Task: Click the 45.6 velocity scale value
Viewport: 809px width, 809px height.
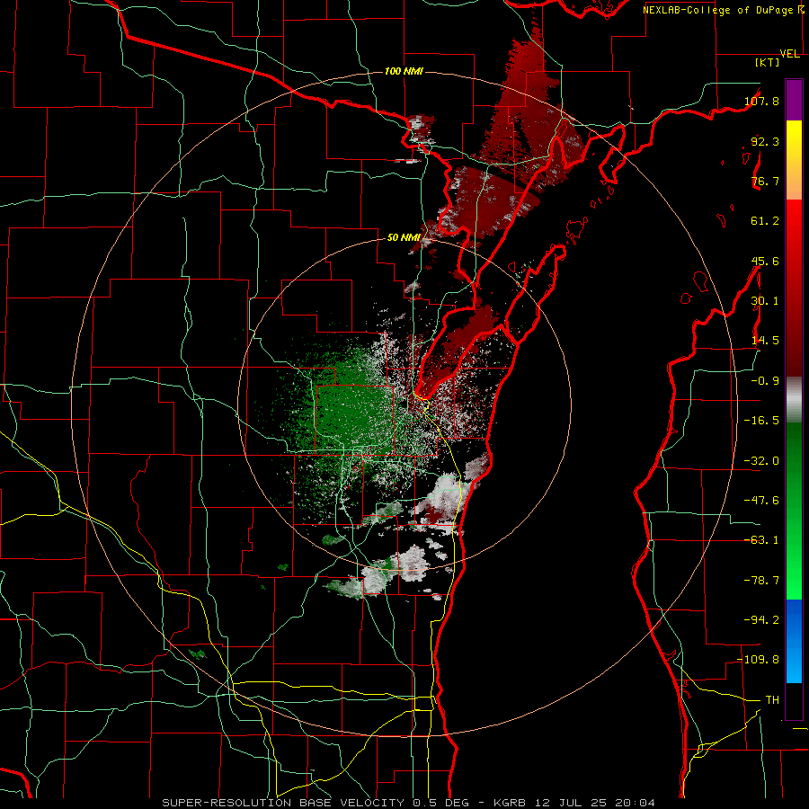Action: click(x=765, y=261)
